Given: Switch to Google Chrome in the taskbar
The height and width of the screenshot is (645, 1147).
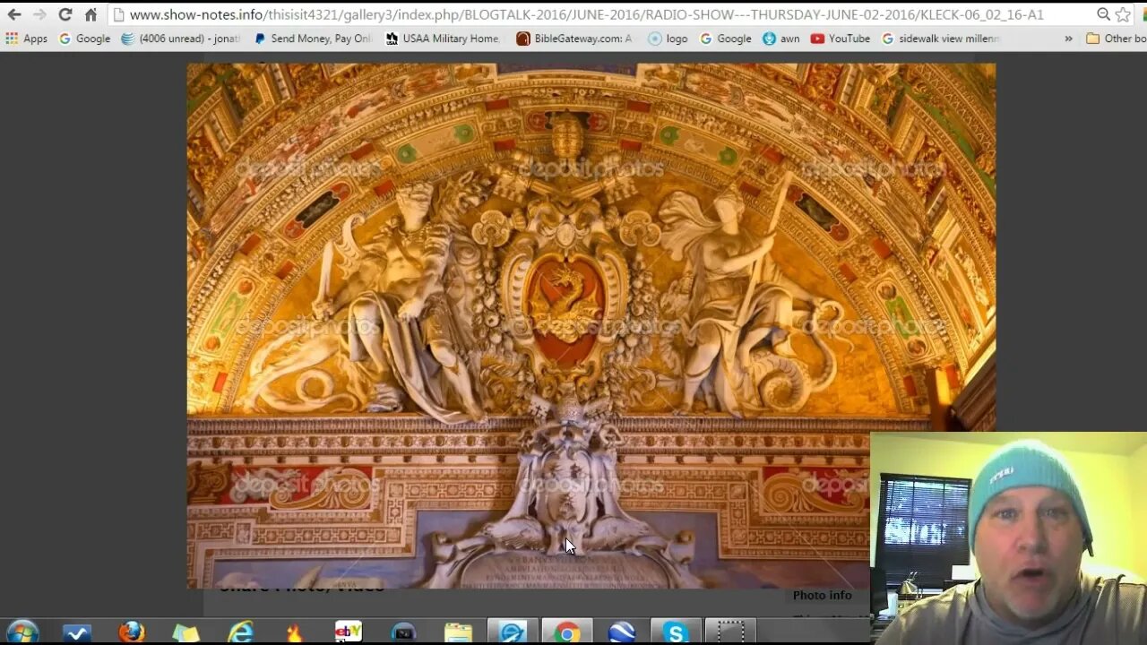Looking at the screenshot, I should coord(566,632).
